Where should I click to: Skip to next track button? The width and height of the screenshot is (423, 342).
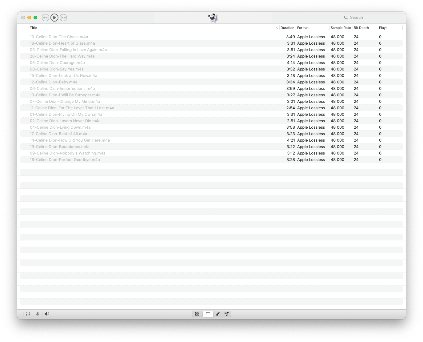coord(63,18)
